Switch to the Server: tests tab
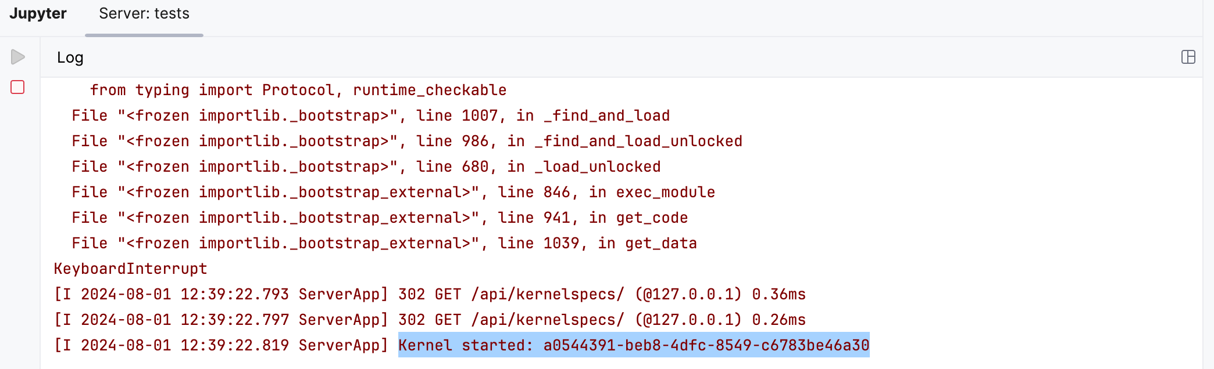The height and width of the screenshot is (369, 1214). [144, 14]
